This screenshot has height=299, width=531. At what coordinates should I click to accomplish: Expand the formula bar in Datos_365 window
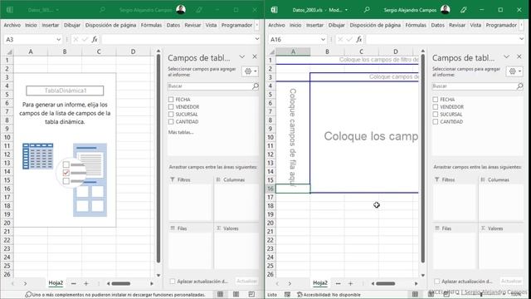pyautogui.click(x=257, y=39)
